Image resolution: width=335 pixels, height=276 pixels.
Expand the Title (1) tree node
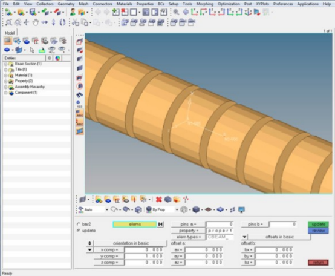(6, 70)
